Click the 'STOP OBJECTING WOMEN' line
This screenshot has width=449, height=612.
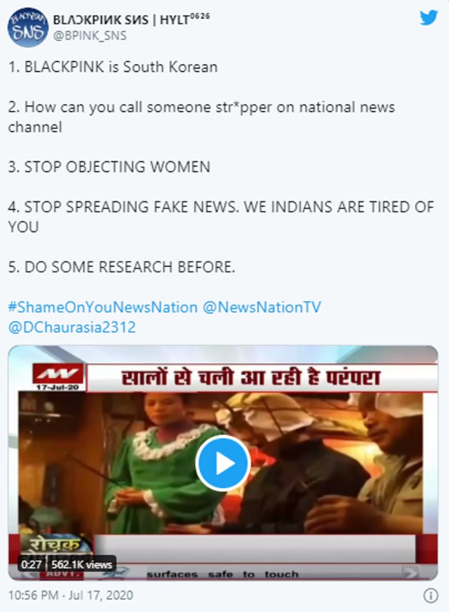click(x=117, y=167)
